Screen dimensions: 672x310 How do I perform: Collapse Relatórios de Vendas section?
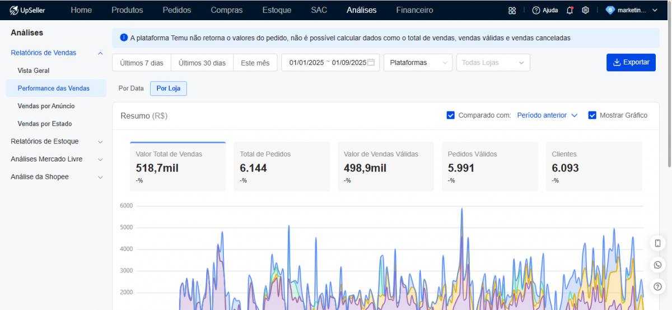tap(56, 53)
